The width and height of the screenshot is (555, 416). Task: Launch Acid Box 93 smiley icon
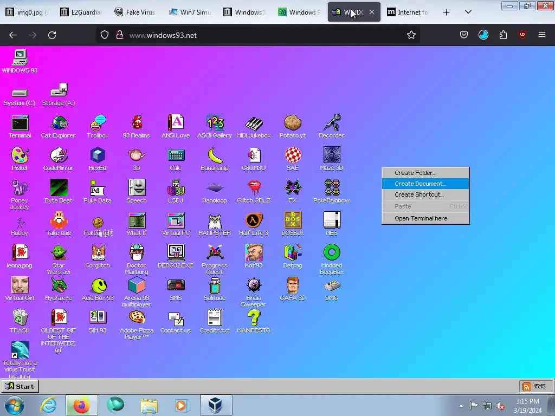(x=98, y=289)
